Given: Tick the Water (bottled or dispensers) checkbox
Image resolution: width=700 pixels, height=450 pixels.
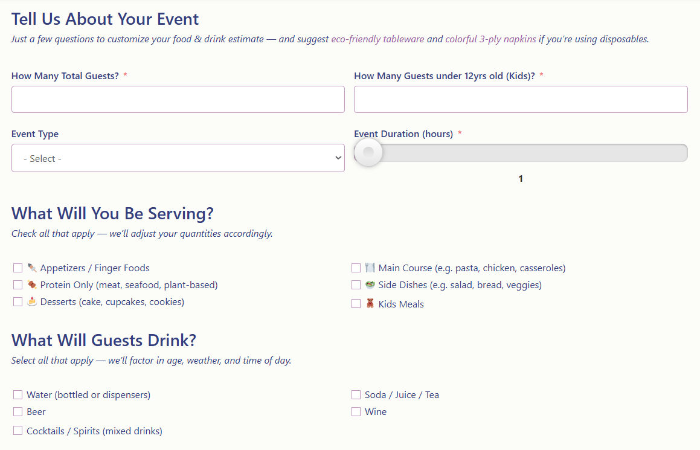Looking at the screenshot, I should pos(18,394).
